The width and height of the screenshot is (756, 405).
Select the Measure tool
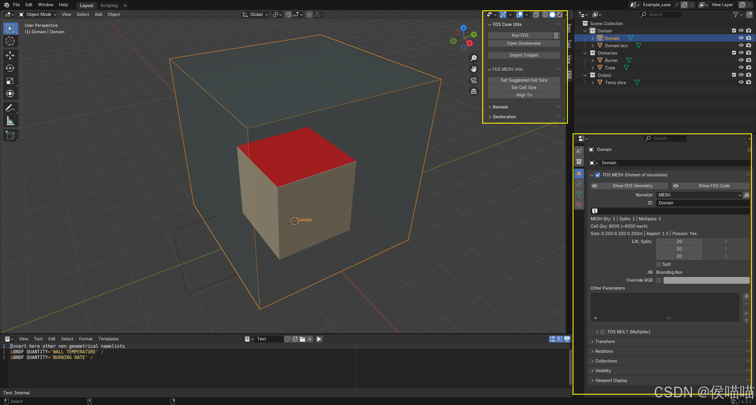click(10, 121)
